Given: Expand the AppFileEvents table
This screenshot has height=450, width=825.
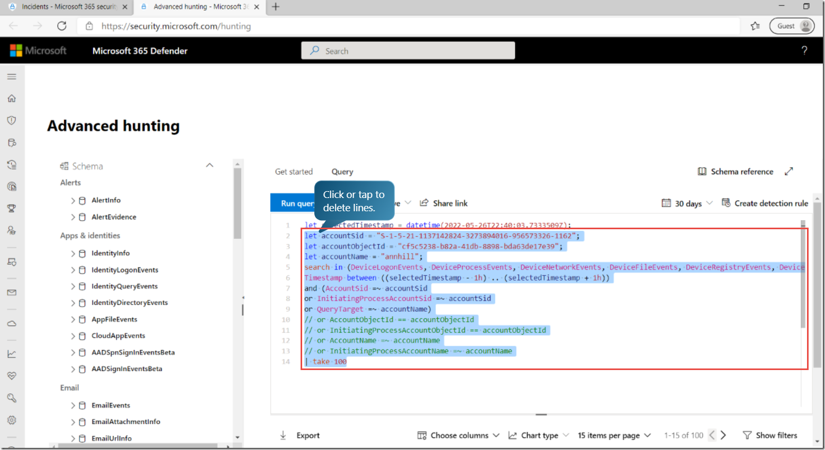Looking at the screenshot, I should tap(73, 320).
